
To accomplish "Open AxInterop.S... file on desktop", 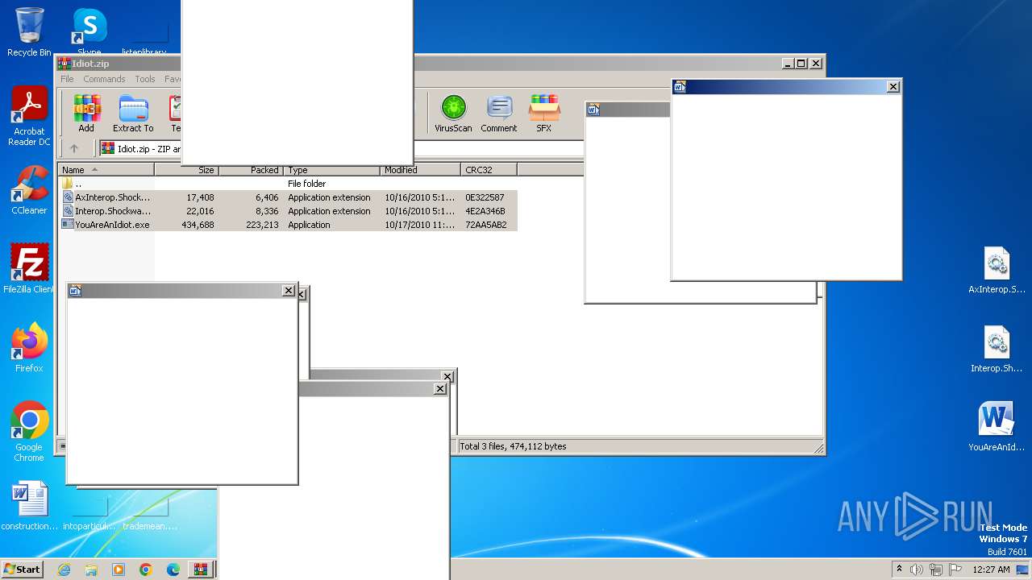I will pyautogui.click(x=997, y=271).
